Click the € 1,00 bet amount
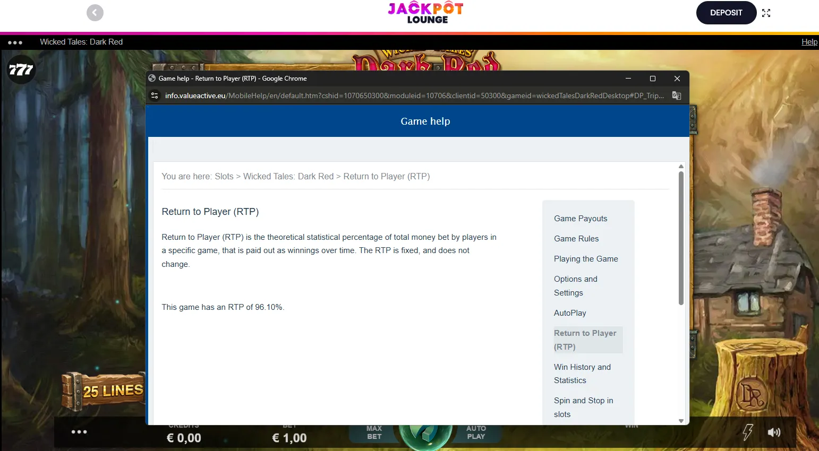819x451 pixels. pyautogui.click(x=289, y=438)
